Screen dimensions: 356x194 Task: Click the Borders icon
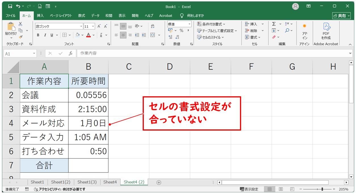(x=64, y=35)
